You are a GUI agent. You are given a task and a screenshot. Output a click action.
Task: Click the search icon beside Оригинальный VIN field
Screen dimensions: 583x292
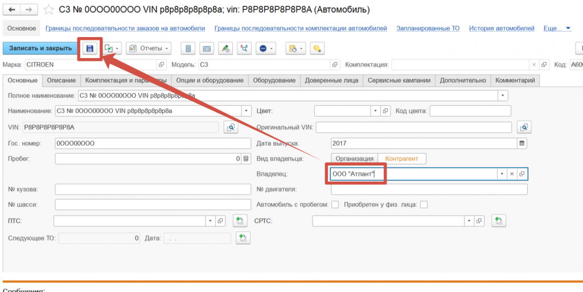pos(524,127)
